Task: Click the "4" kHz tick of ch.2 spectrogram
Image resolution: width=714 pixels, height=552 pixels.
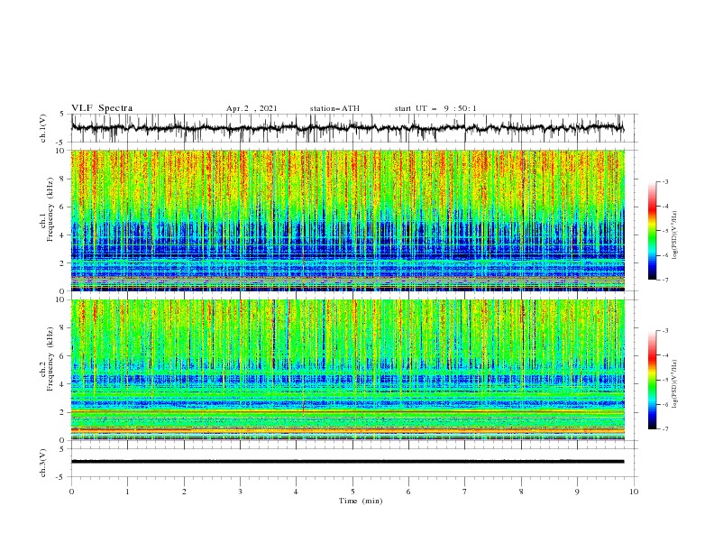Action: click(63, 384)
